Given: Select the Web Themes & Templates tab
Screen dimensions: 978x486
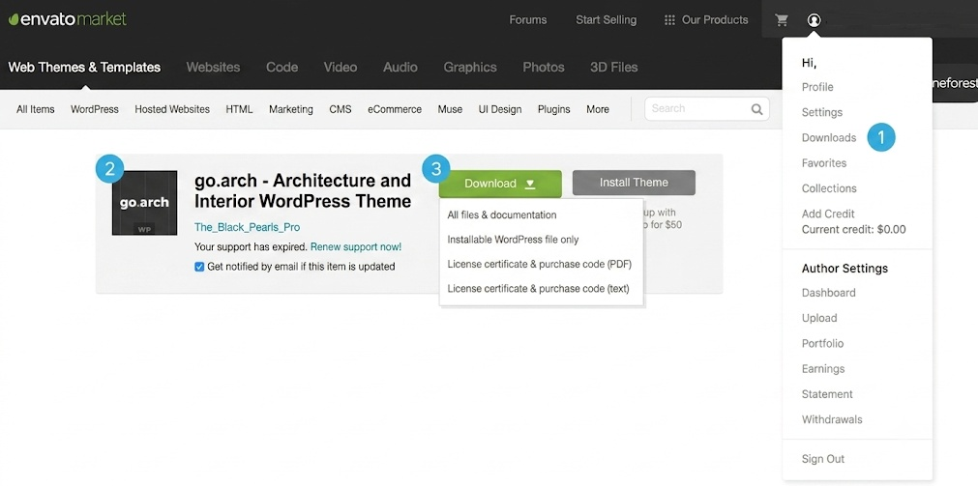Looking at the screenshot, I should click(84, 68).
